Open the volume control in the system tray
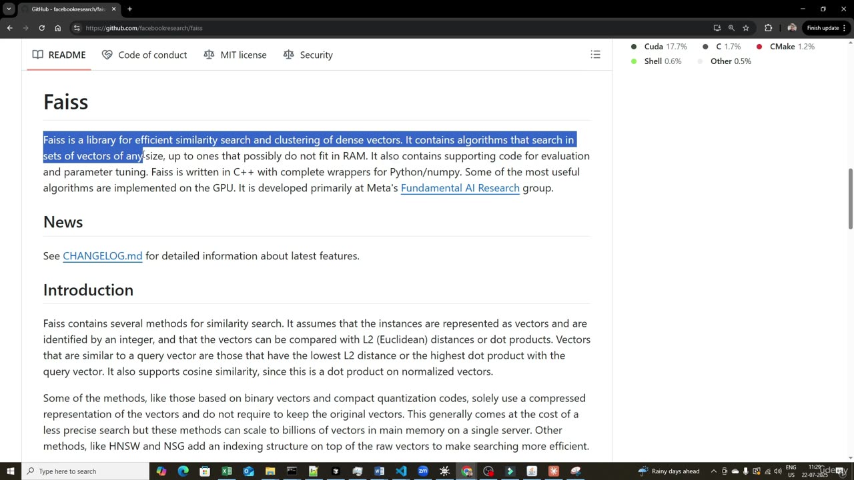The image size is (854, 480). pyautogui.click(x=777, y=471)
